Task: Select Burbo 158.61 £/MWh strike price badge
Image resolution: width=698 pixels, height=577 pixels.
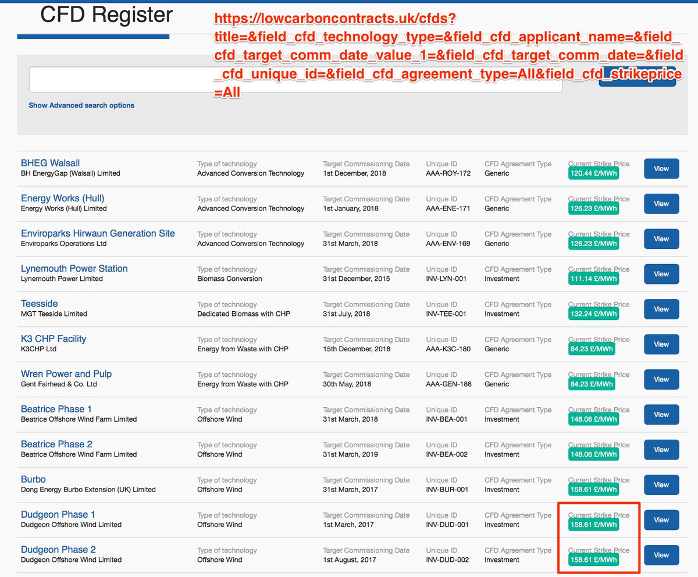Action: pyautogui.click(x=593, y=490)
